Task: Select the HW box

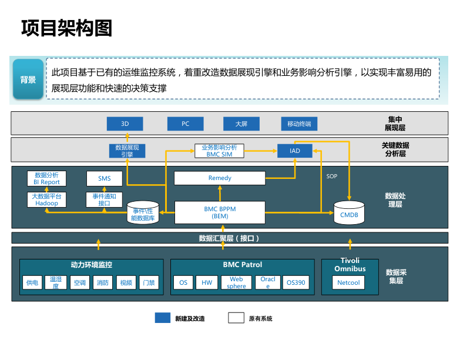Action: click(x=207, y=282)
